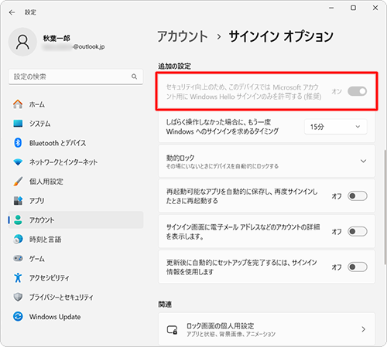Open プライバシーとセキュリティ page
The width and height of the screenshot is (387, 347).
(x=76, y=298)
